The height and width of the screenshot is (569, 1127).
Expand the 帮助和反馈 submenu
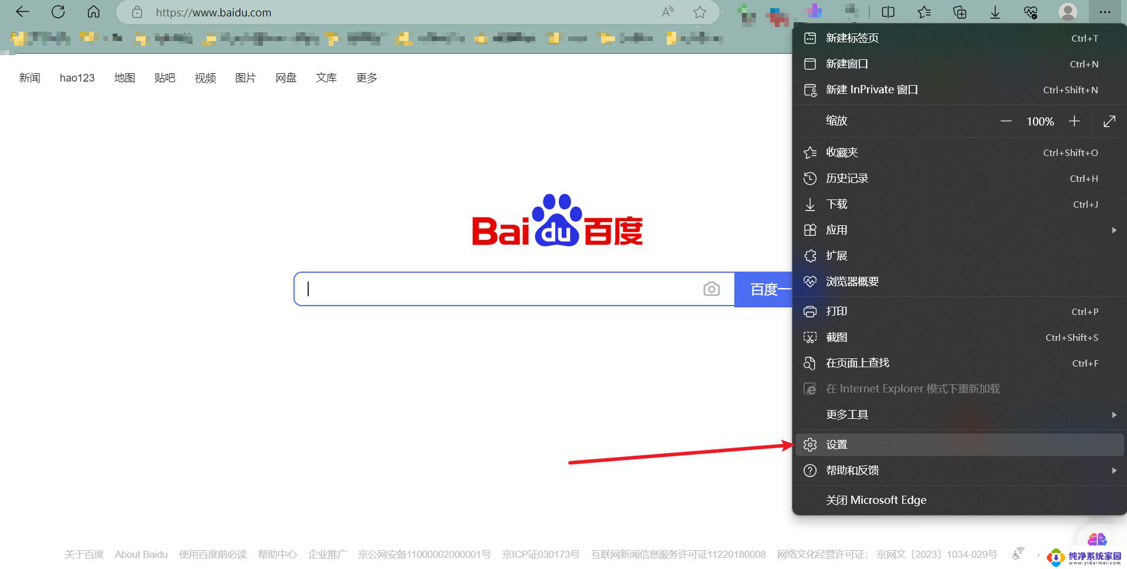click(x=959, y=470)
